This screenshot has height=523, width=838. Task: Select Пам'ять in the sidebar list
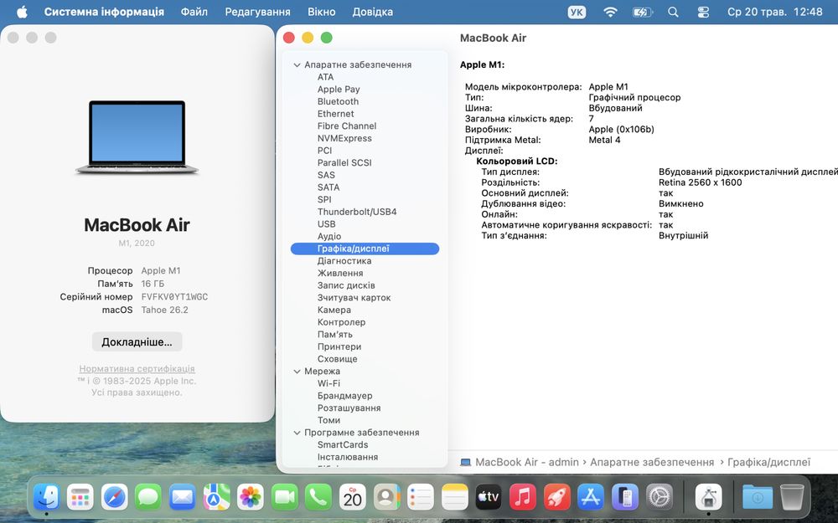pyautogui.click(x=335, y=335)
